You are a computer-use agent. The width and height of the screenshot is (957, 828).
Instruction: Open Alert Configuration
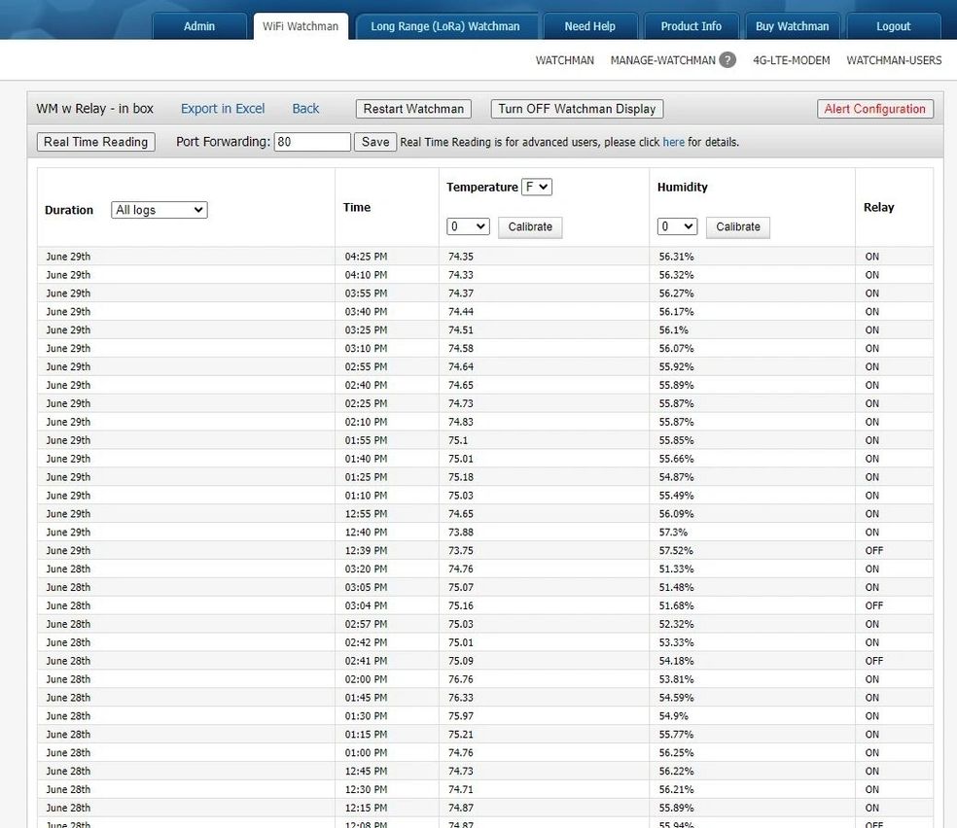pyautogui.click(x=874, y=109)
